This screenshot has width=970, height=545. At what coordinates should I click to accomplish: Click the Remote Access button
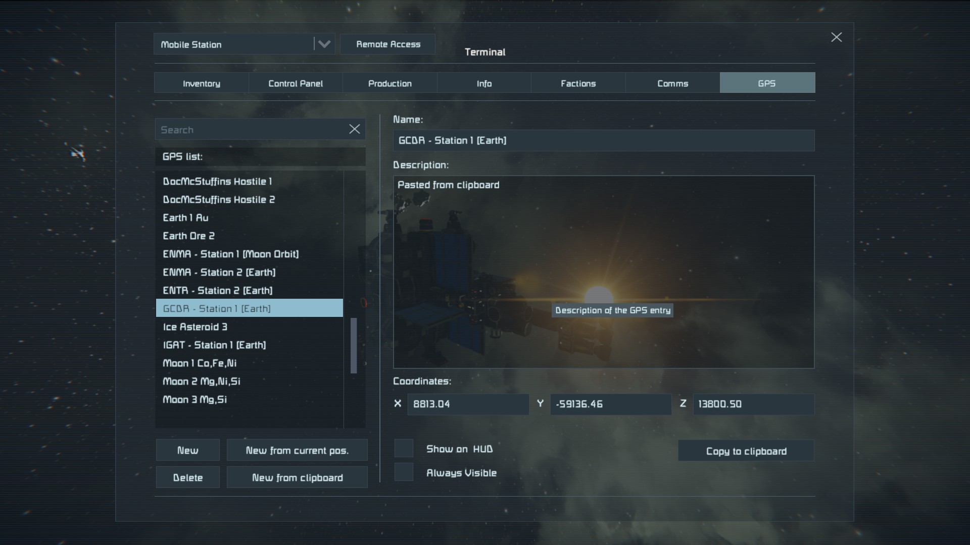point(388,44)
